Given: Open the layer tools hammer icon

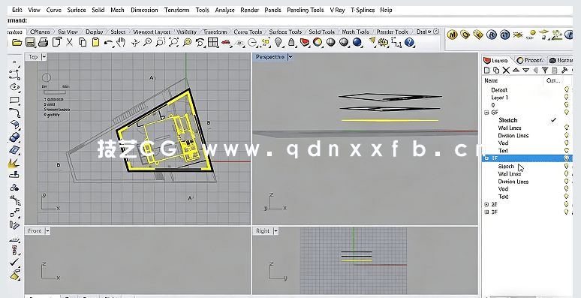Looking at the screenshot, I should tap(564, 70).
